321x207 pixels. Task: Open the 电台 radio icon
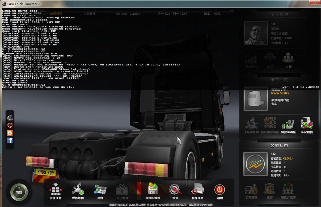(100, 191)
